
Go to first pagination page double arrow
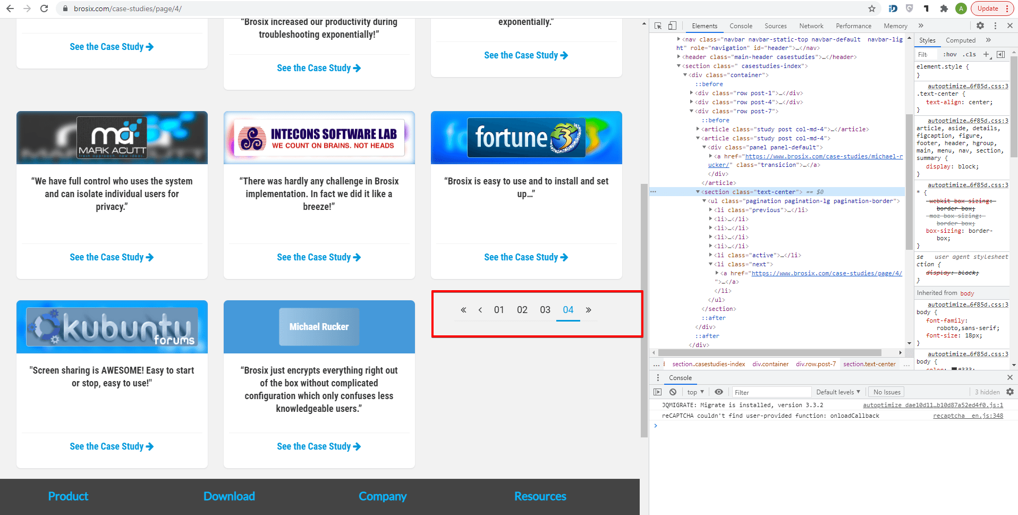(x=463, y=310)
